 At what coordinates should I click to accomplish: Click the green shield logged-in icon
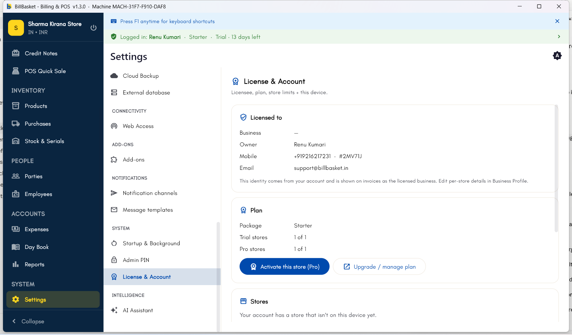[x=114, y=37]
